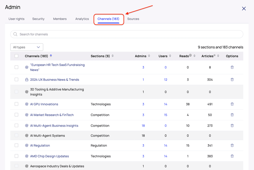Screen dimensions: 254x170
Task: Open the All types filter dropdown
Action: pos(27,47)
